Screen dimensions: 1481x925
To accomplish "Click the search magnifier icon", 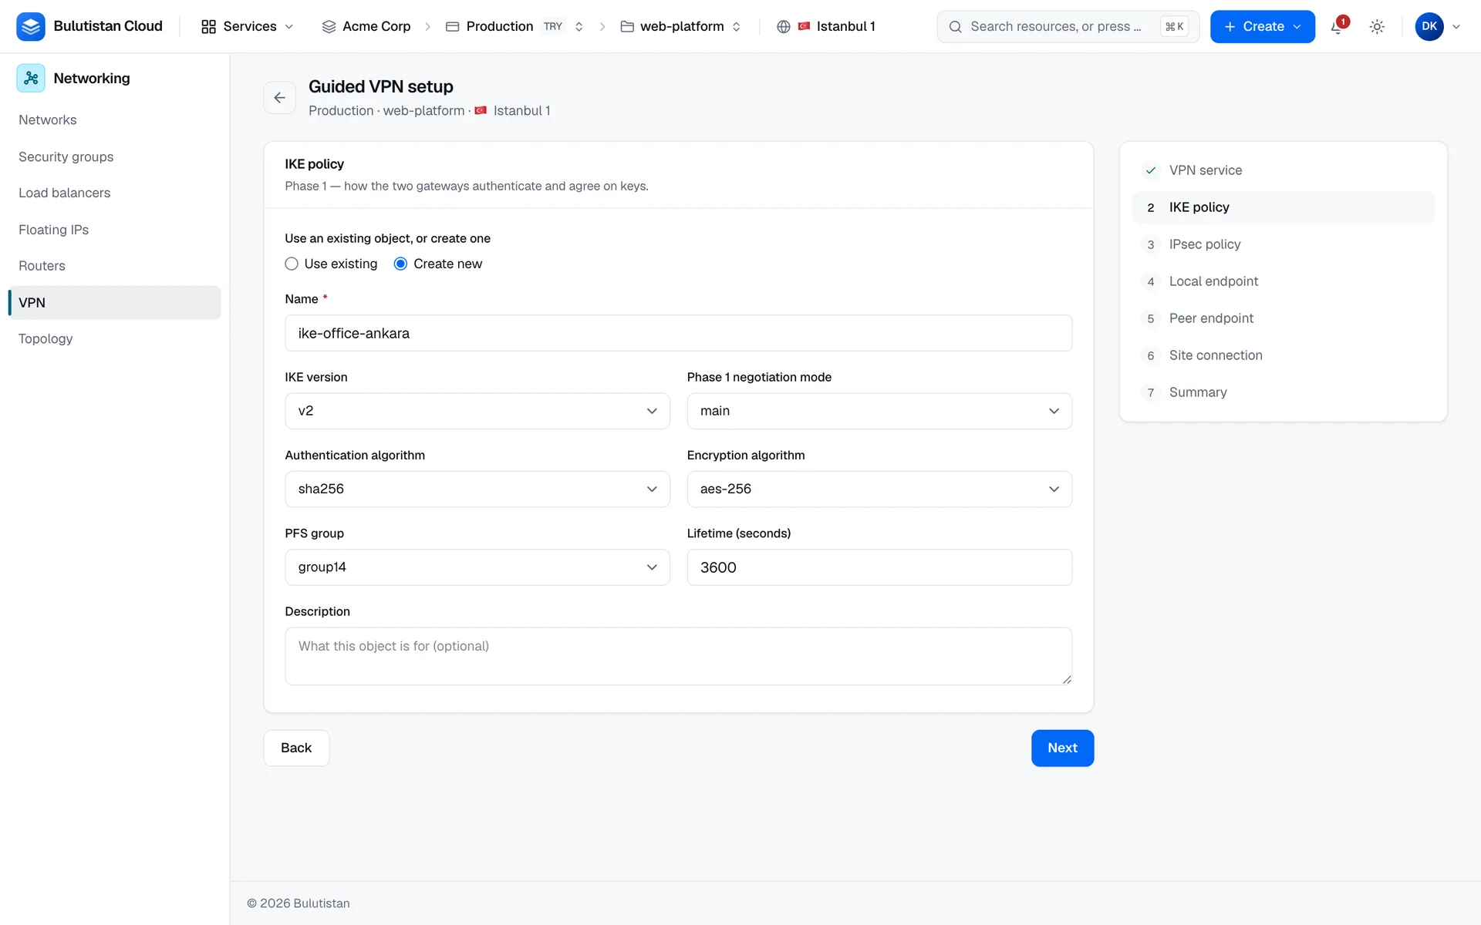I will tap(955, 26).
